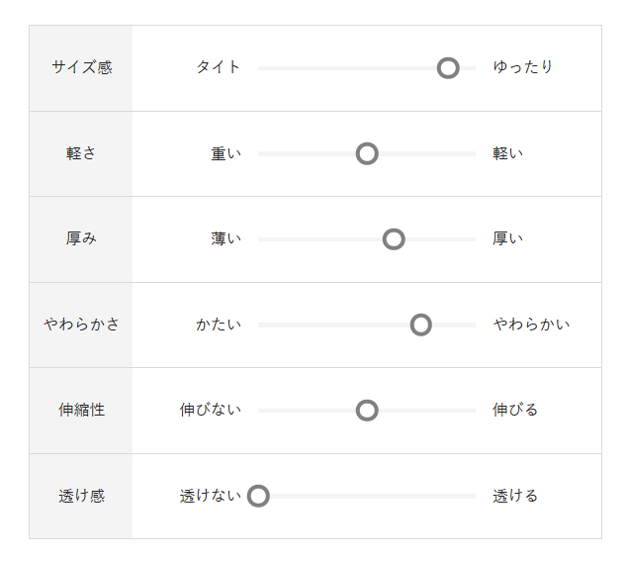The image size is (627, 561).
Task: Select the やわらかさ row header
Action: pos(81,325)
